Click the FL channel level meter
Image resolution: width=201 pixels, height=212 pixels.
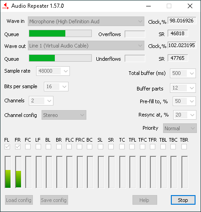click(x=8, y=172)
